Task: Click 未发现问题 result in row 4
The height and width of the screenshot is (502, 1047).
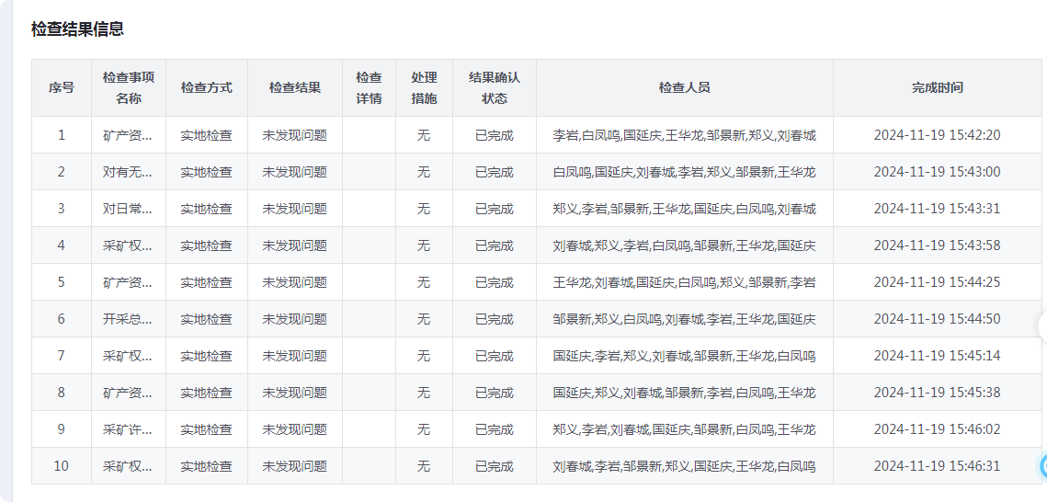Action: pos(294,245)
